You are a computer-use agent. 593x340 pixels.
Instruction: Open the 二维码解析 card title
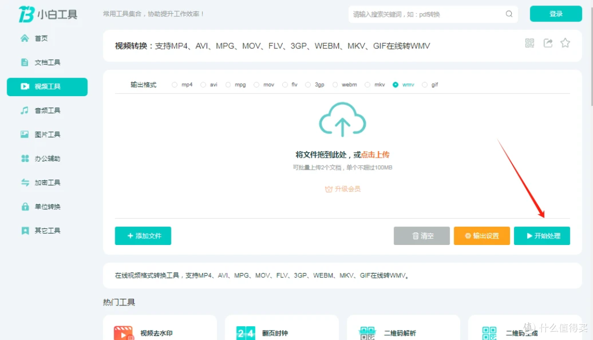(400, 333)
